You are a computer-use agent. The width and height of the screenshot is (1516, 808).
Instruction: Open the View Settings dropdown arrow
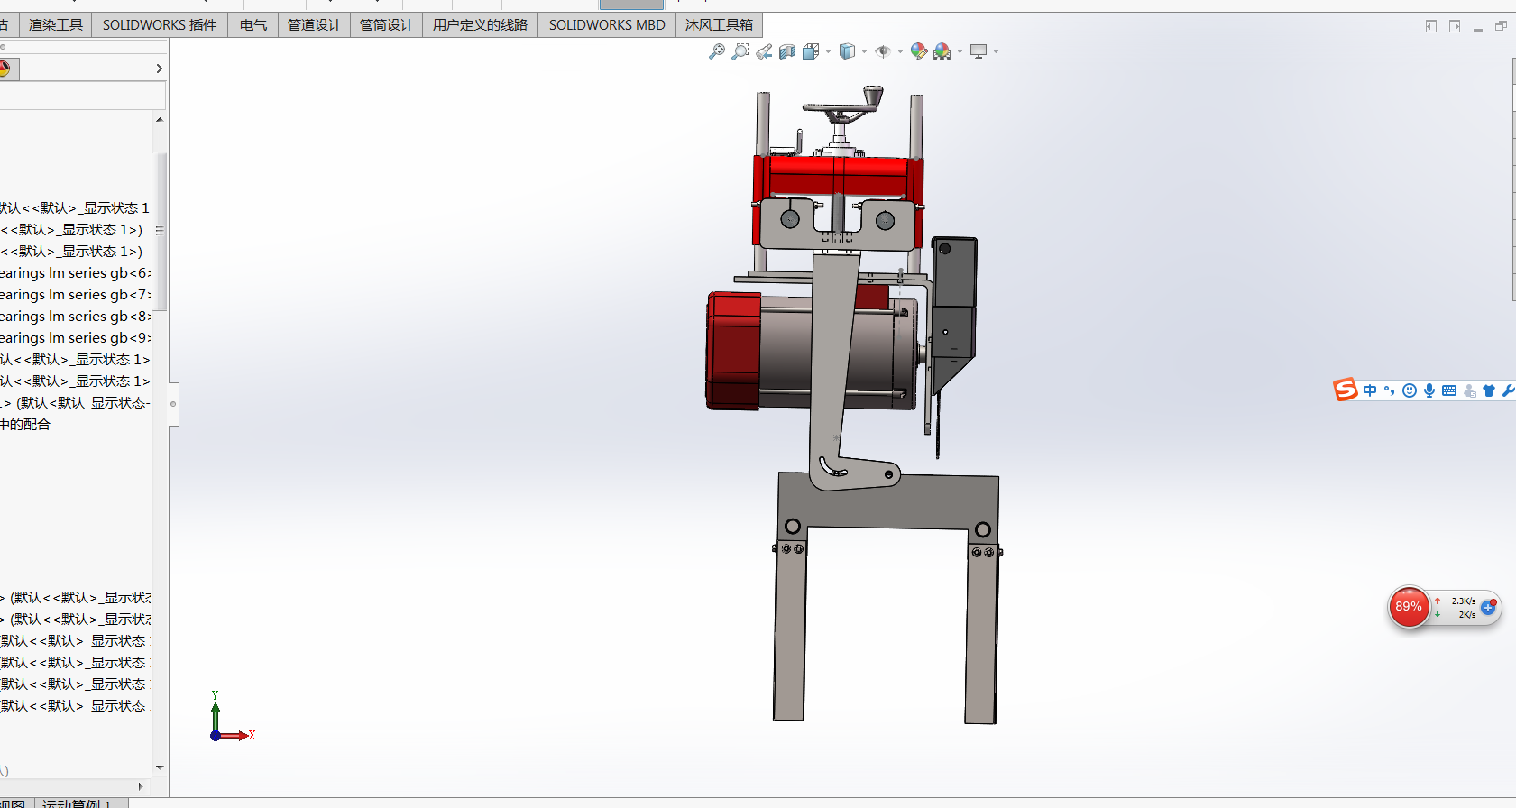click(996, 52)
